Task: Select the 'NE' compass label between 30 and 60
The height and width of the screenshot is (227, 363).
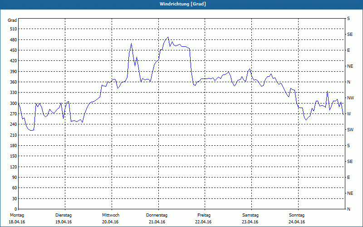Action: pos(350,193)
